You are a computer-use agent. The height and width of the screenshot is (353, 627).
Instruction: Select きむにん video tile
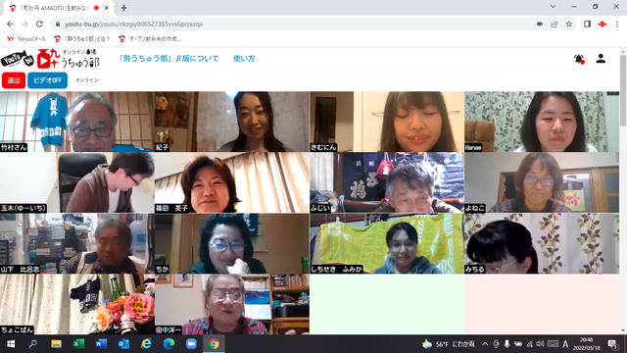(387, 122)
